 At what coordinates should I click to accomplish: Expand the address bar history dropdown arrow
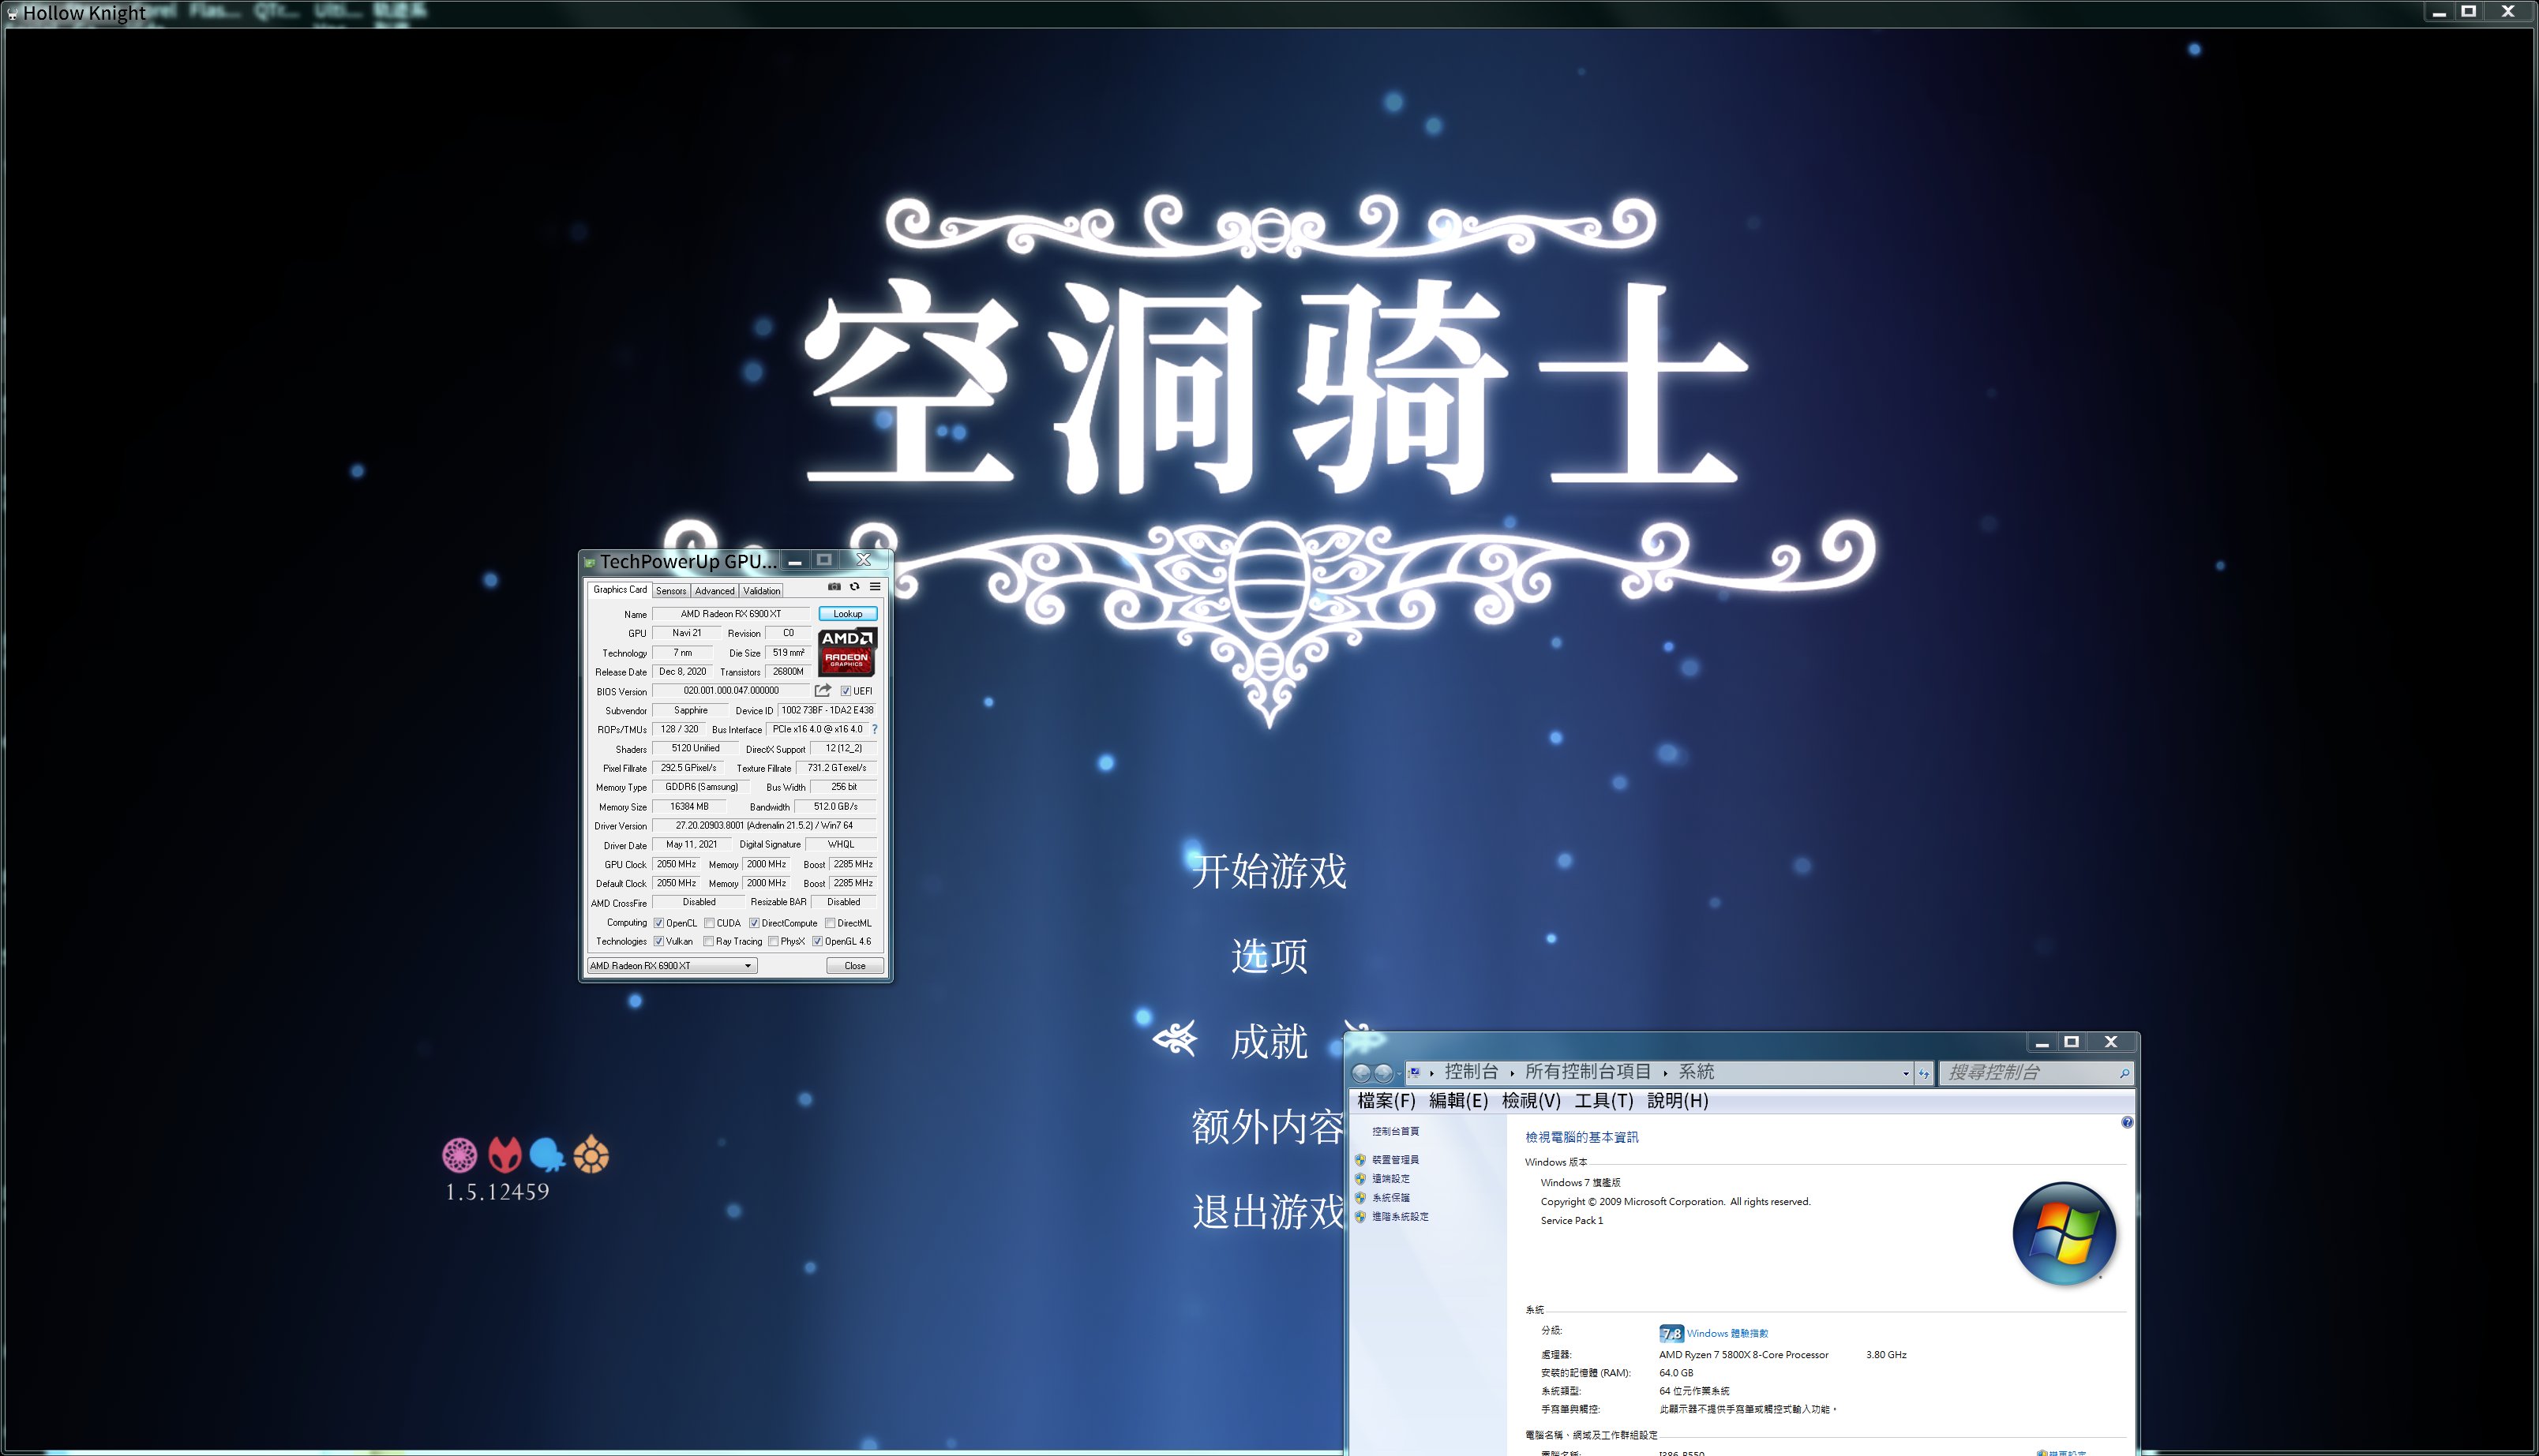point(1906,1073)
